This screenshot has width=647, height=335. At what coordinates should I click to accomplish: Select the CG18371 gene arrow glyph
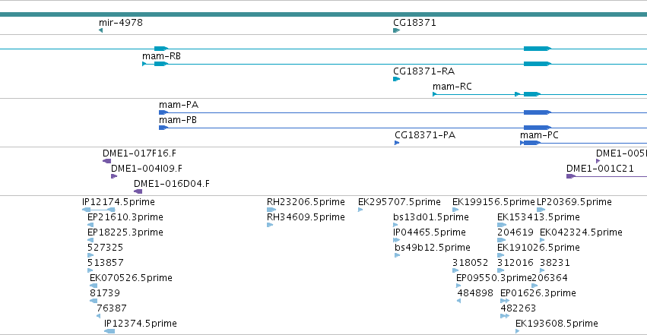[x=397, y=30]
